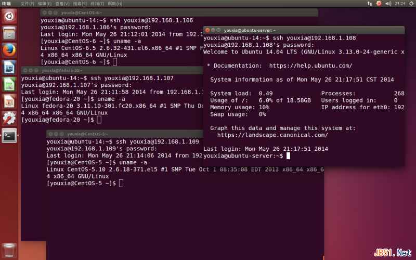416x260 pixels.
Task: Close the youxia@fedora-20 terminal window
Action: [25, 70]
